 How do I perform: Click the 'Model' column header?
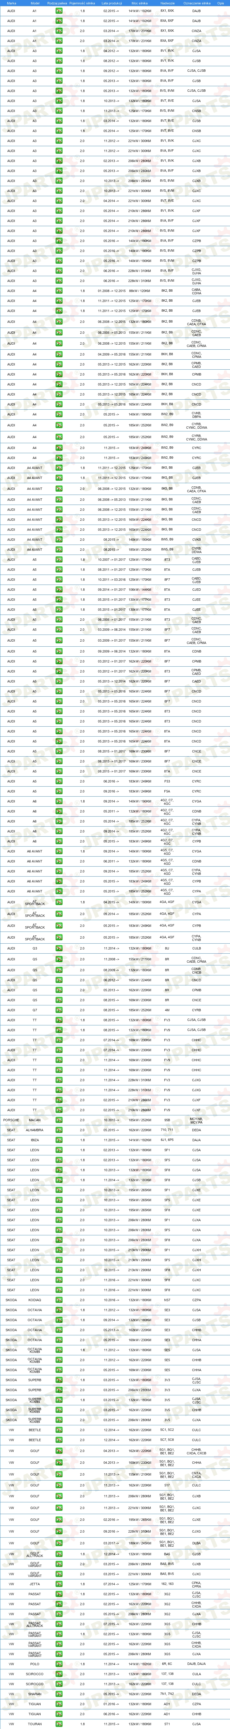[x=35, y=3]
